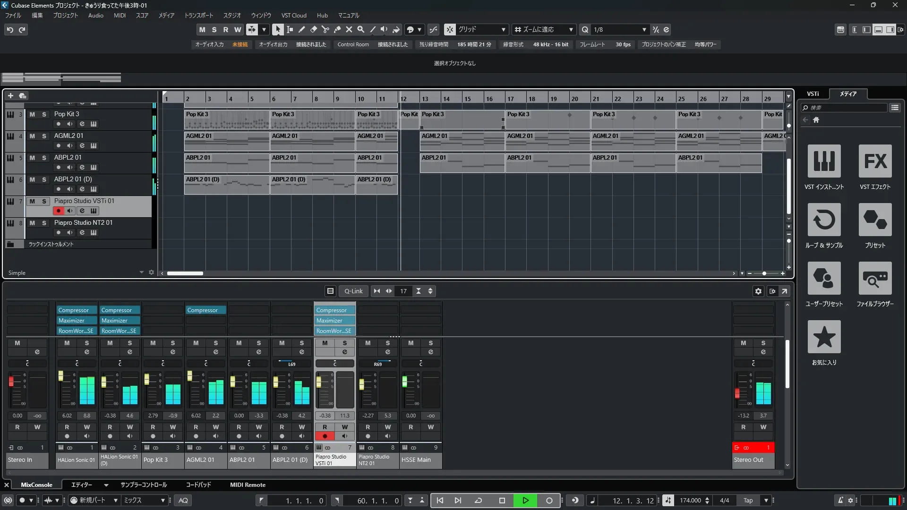Select the Eraser tool in toolbar

(x=313, y=29)
